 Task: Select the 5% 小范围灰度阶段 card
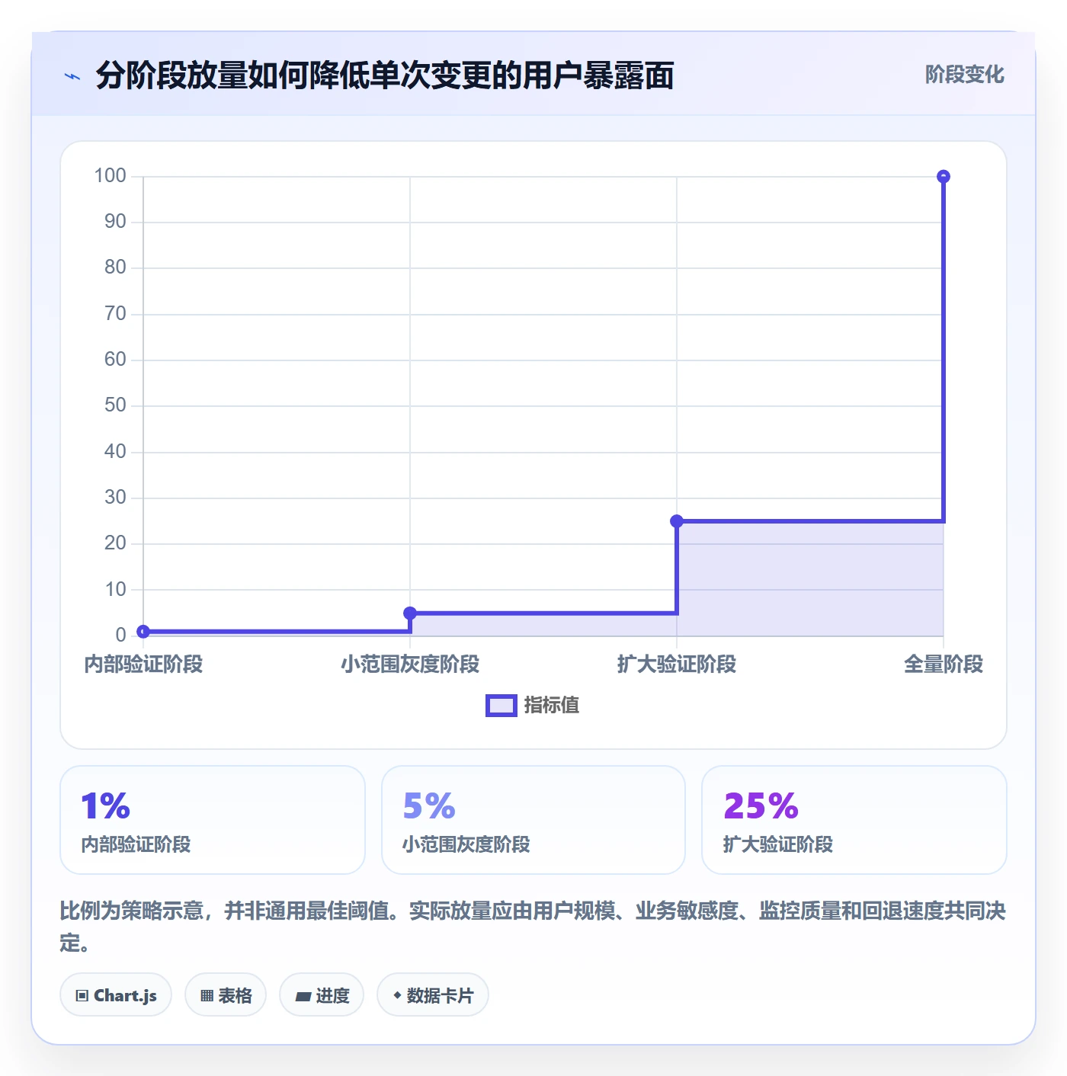[x=533, y=820]
